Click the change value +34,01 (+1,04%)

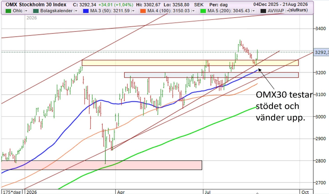tap(116, 5)
